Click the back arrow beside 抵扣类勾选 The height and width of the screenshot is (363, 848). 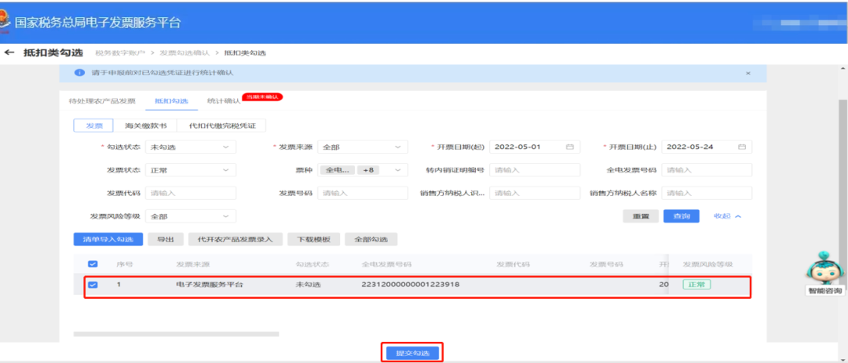click(10, 53)
